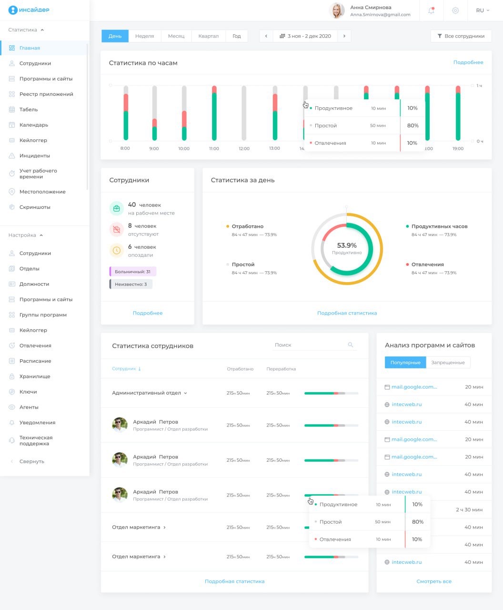The height and width of the screenshot is (610, 503).
Task: Click the calendar icon in date range
Action: pyautogui.click(x=282, y=36)
